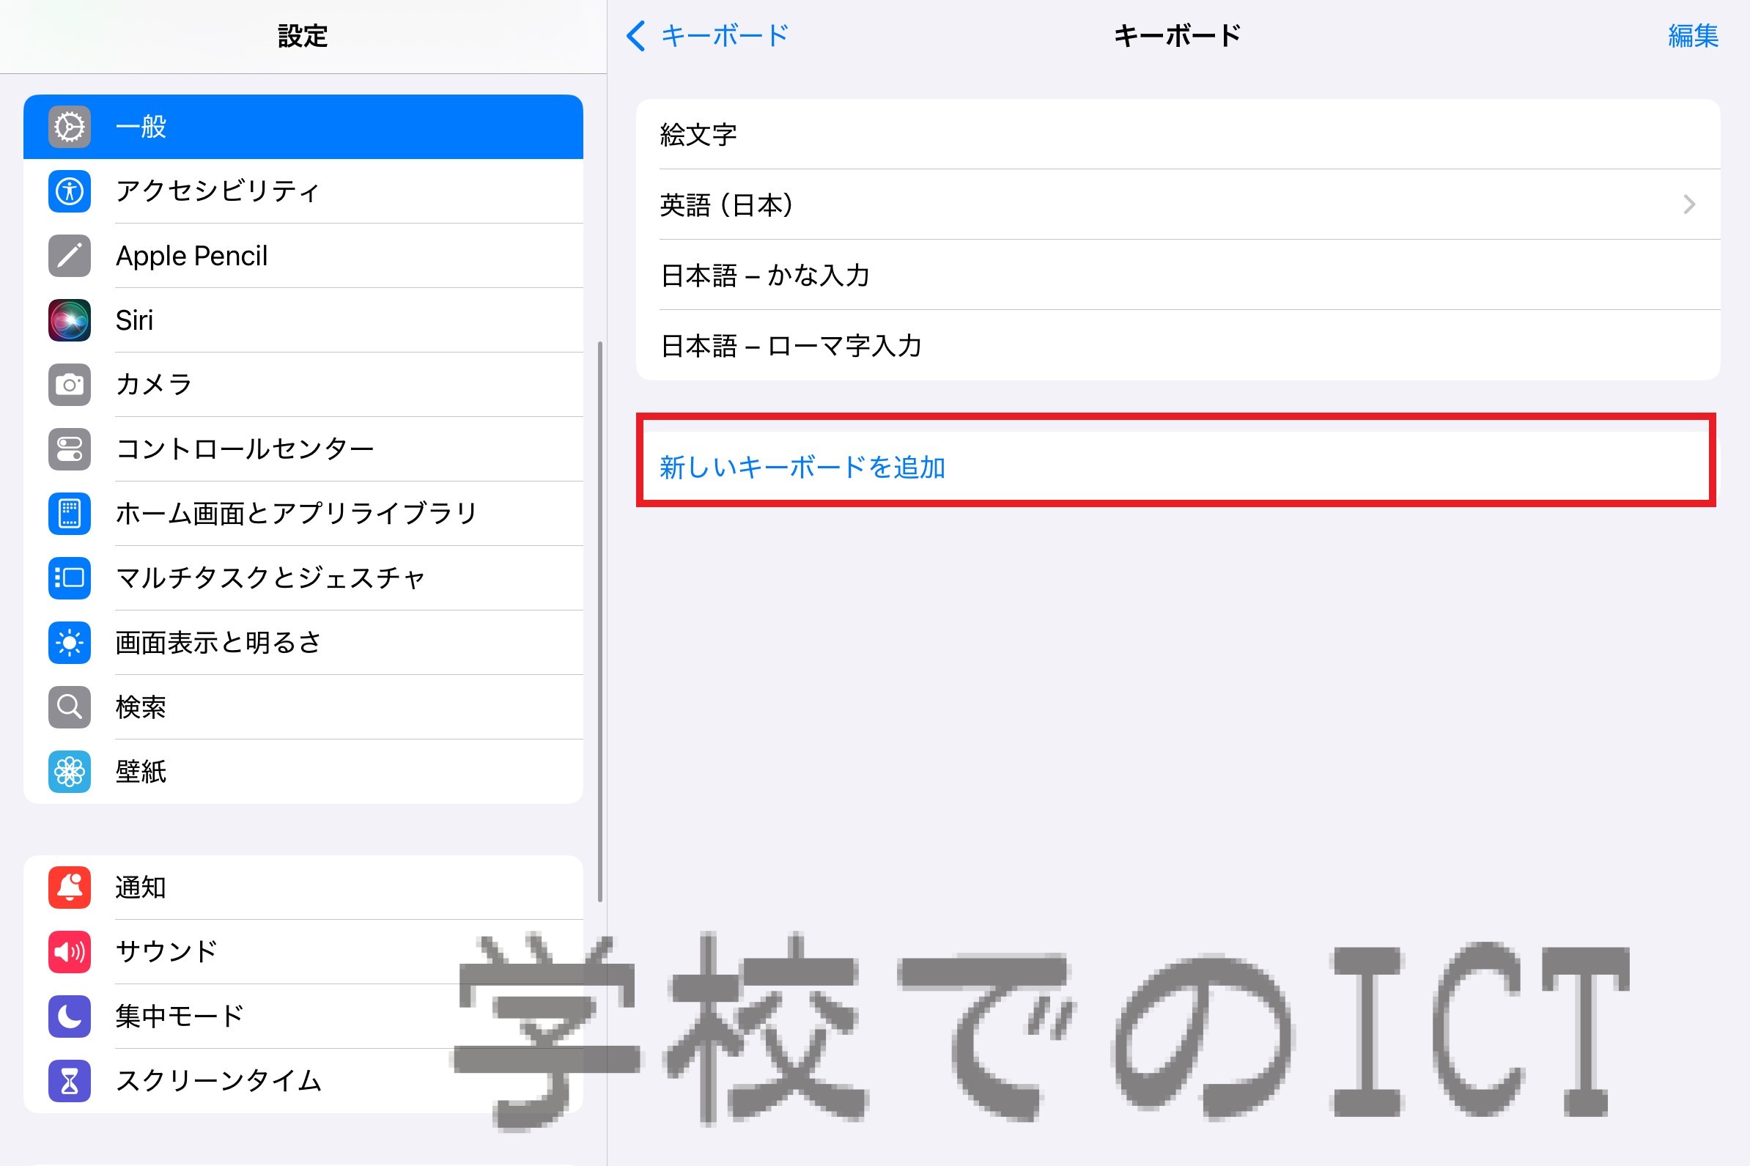Go back to キーボード previous page

click(725, 35)
